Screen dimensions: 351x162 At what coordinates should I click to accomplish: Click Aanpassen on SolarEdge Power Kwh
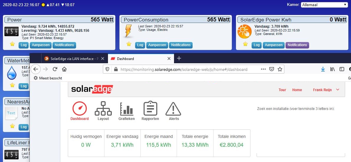tap(273, 45)
